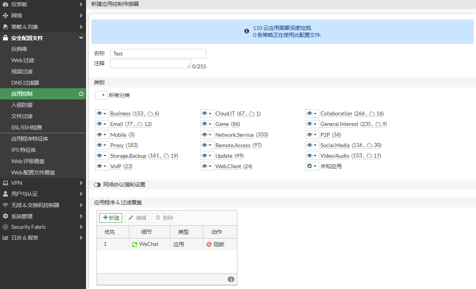Click the 系统管理 gear icon
The width and height of the screenshot is (476, 289).
coord(5,216)
